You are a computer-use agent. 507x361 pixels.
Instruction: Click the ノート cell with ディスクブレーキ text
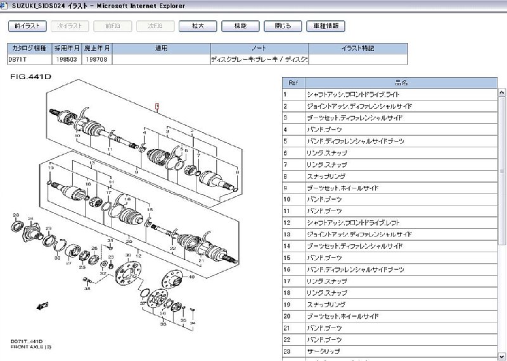(259, 59)
